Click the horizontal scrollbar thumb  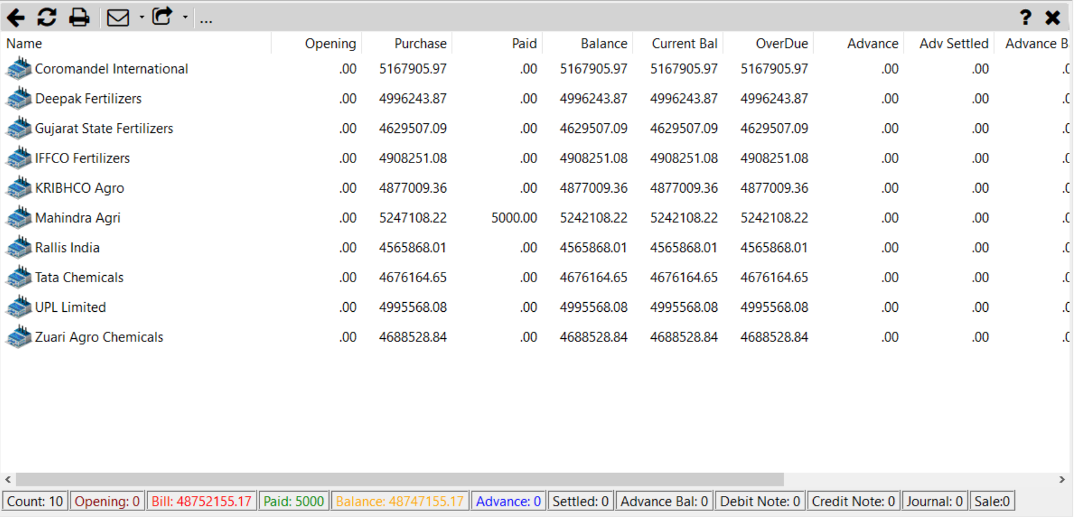coord(399,479)
